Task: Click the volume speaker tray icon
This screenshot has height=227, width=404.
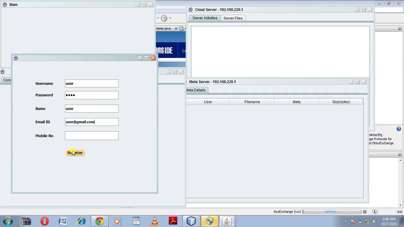Action: tap(374, 222)
